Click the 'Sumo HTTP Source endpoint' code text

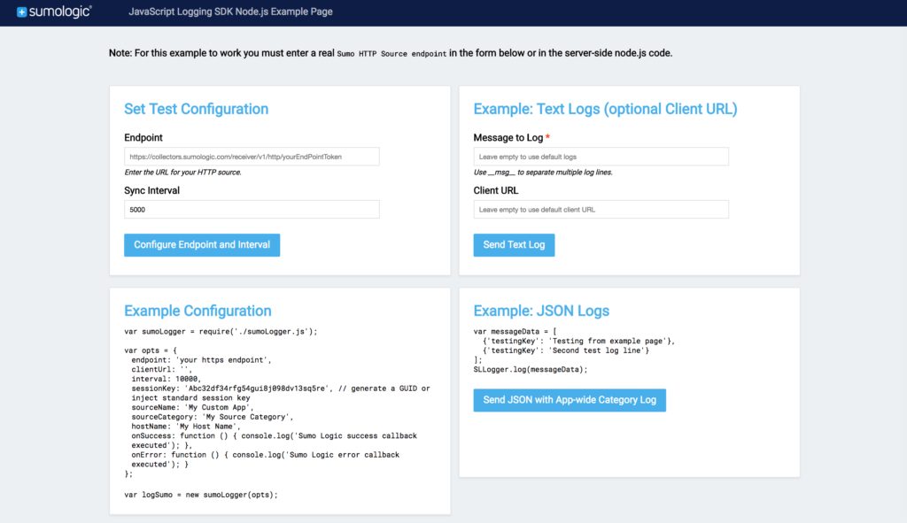click(x=391, y=54)
